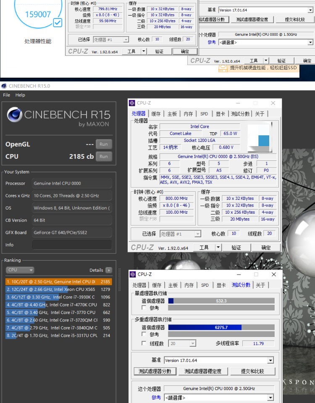Open the Details arrow in the Ranking panel
315x403 pixels.
[109, 270]
